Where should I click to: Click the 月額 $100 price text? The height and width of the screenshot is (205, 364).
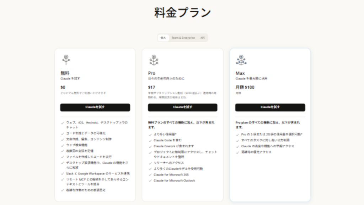pos(245,88)
